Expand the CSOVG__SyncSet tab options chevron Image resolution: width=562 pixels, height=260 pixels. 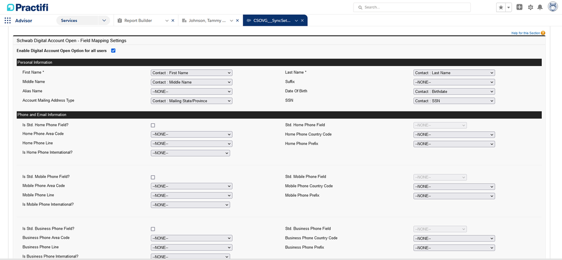[x=297, y=21]
